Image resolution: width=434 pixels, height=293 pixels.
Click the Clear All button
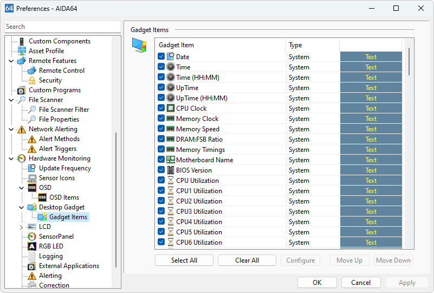(247, 260)
